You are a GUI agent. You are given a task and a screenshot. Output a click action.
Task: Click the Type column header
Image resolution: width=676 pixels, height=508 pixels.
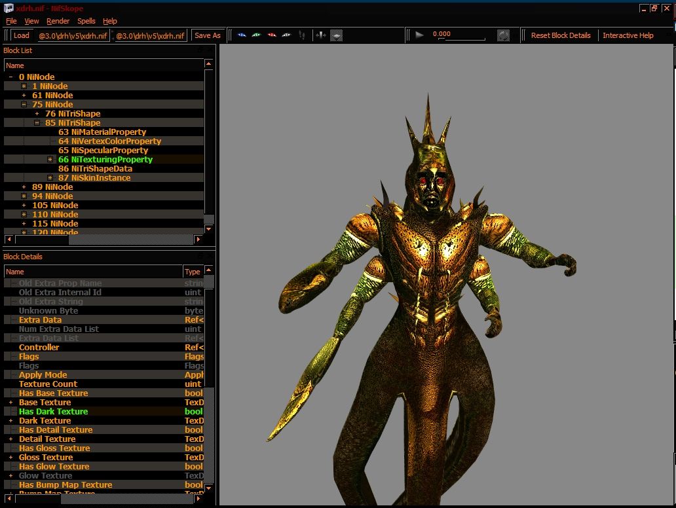tap(193, 272)
